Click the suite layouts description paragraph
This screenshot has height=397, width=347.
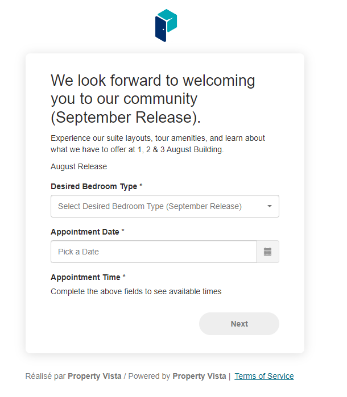(x=158, y=144)
